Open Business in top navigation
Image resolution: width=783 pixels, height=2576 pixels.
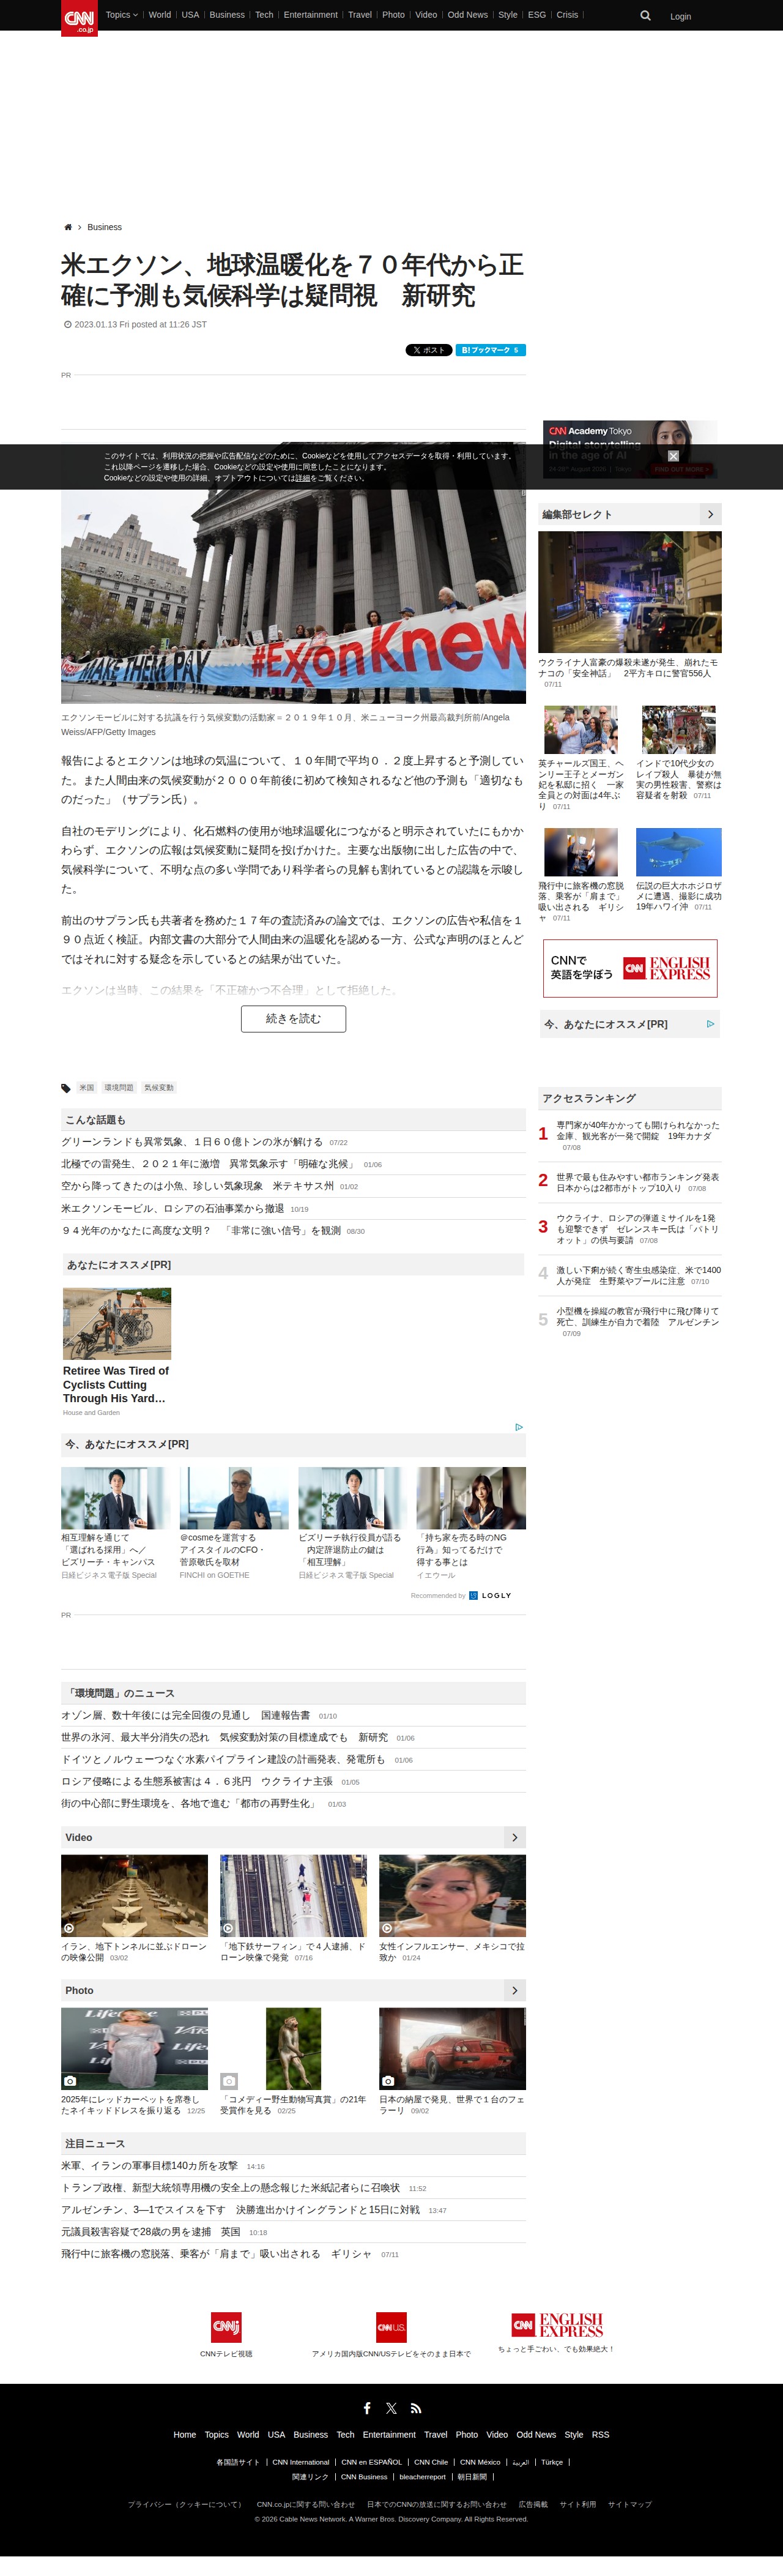pos(227,15)
